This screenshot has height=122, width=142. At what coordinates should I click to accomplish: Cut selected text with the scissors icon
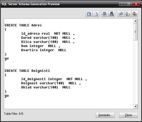coord(121,14)
